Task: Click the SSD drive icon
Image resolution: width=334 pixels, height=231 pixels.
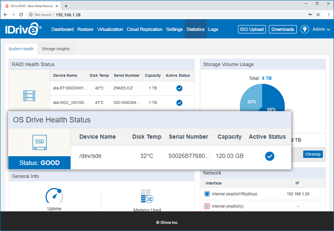Action: [40, 142]
